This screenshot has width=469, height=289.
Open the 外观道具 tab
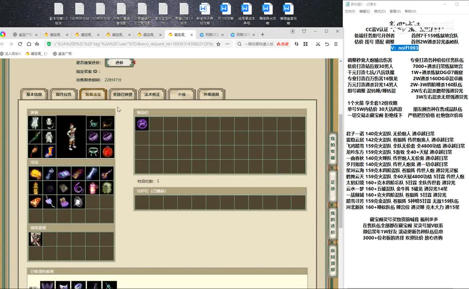click(x=211, y=94)
